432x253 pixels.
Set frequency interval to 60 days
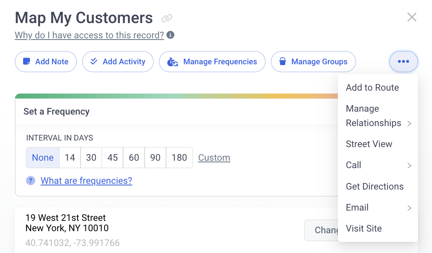134,157
